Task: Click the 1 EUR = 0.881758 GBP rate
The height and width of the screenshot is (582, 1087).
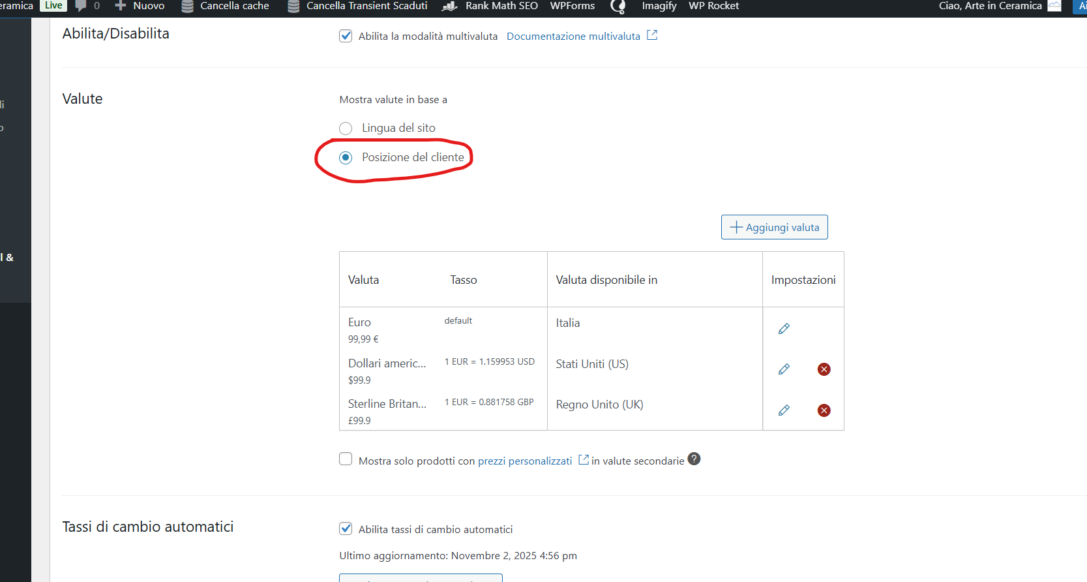Action: click(x=489, y=402)
